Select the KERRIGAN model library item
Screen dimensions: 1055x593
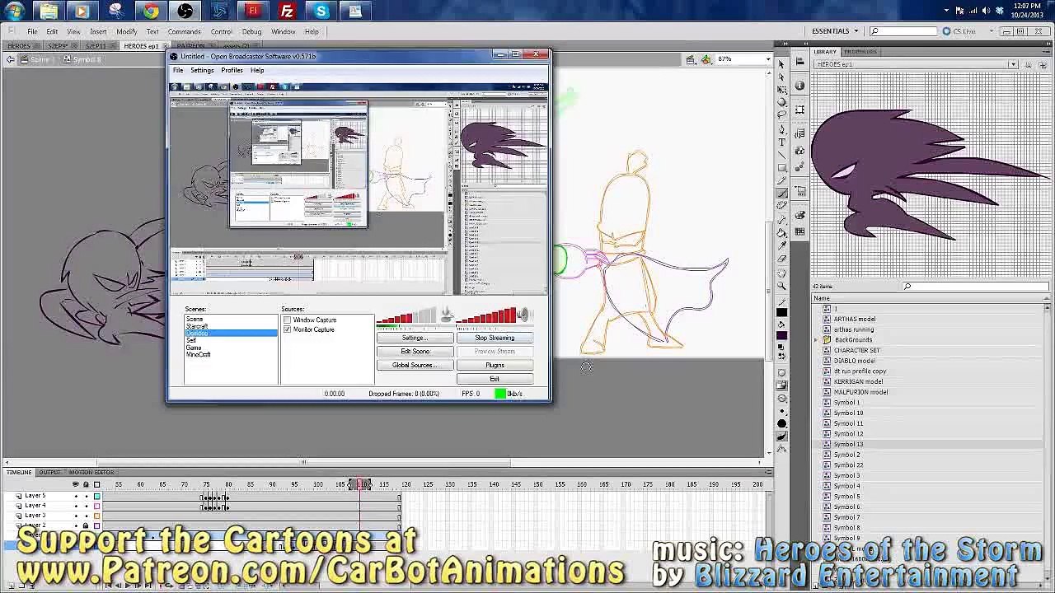coord(858,382)
